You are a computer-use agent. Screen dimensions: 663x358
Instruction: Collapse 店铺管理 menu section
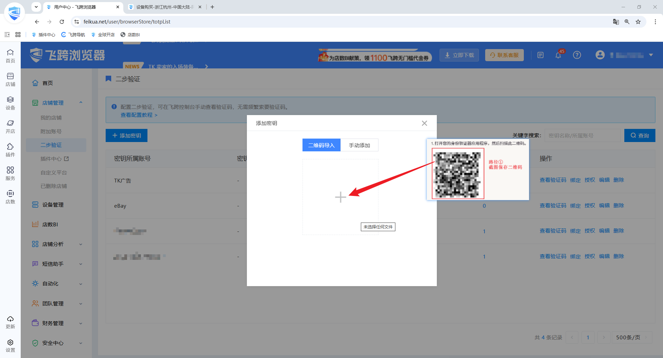tap(57, 103)
